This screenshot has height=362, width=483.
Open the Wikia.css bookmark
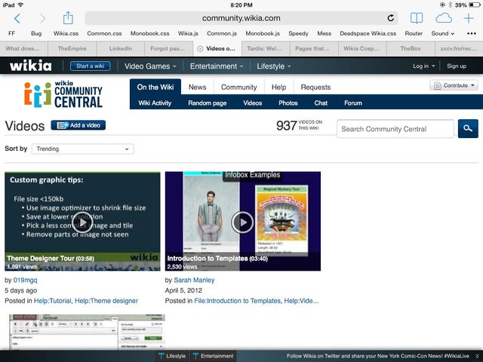(66, 33)
